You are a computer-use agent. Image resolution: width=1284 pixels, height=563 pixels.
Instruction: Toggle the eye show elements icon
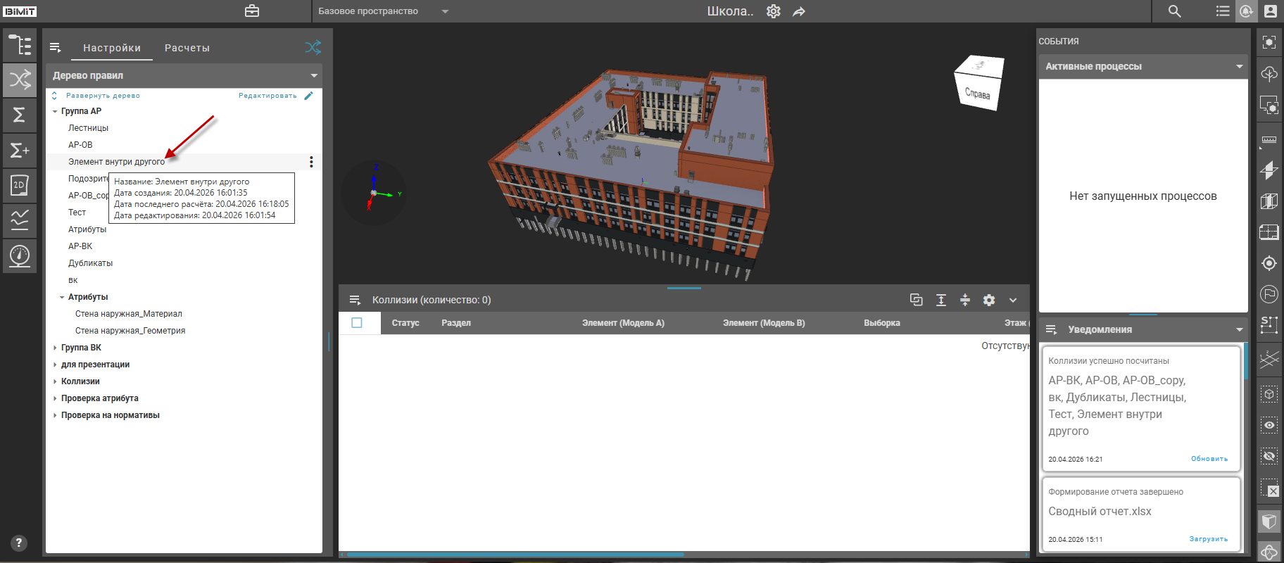click(1269, 425)
